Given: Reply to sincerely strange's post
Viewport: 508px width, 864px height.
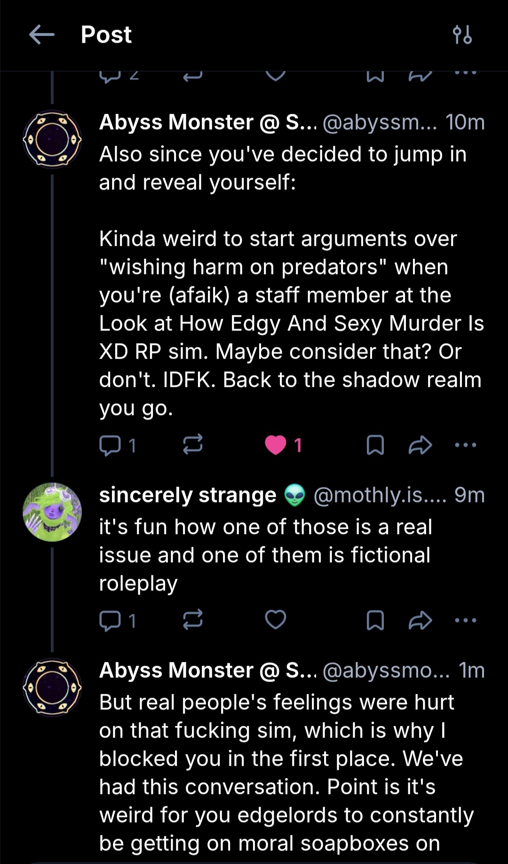Looking at the screenshot, I should point(110,621).
